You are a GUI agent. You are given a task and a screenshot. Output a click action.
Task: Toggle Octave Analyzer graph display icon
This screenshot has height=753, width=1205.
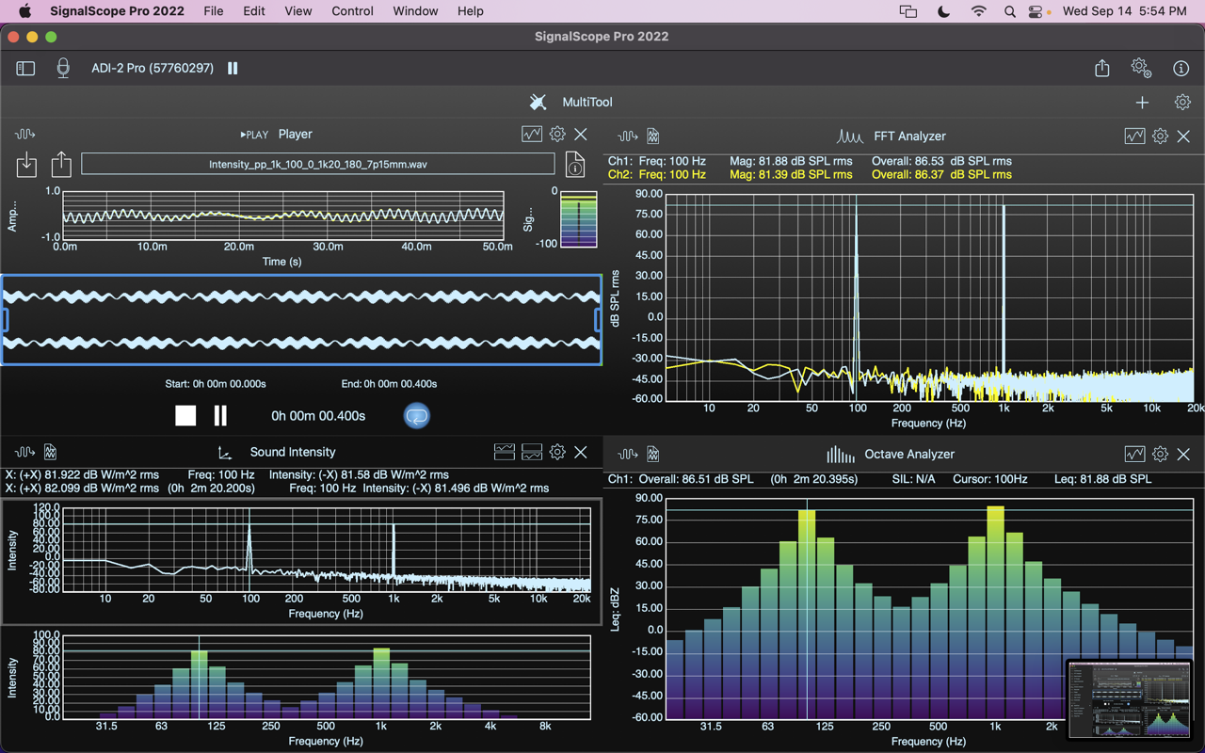tap(1134, 455)
